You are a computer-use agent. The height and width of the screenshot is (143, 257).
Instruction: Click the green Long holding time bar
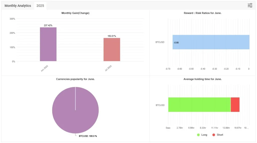point(199,105)
